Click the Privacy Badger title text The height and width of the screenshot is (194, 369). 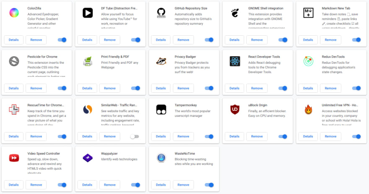click(x=185, y=57)
